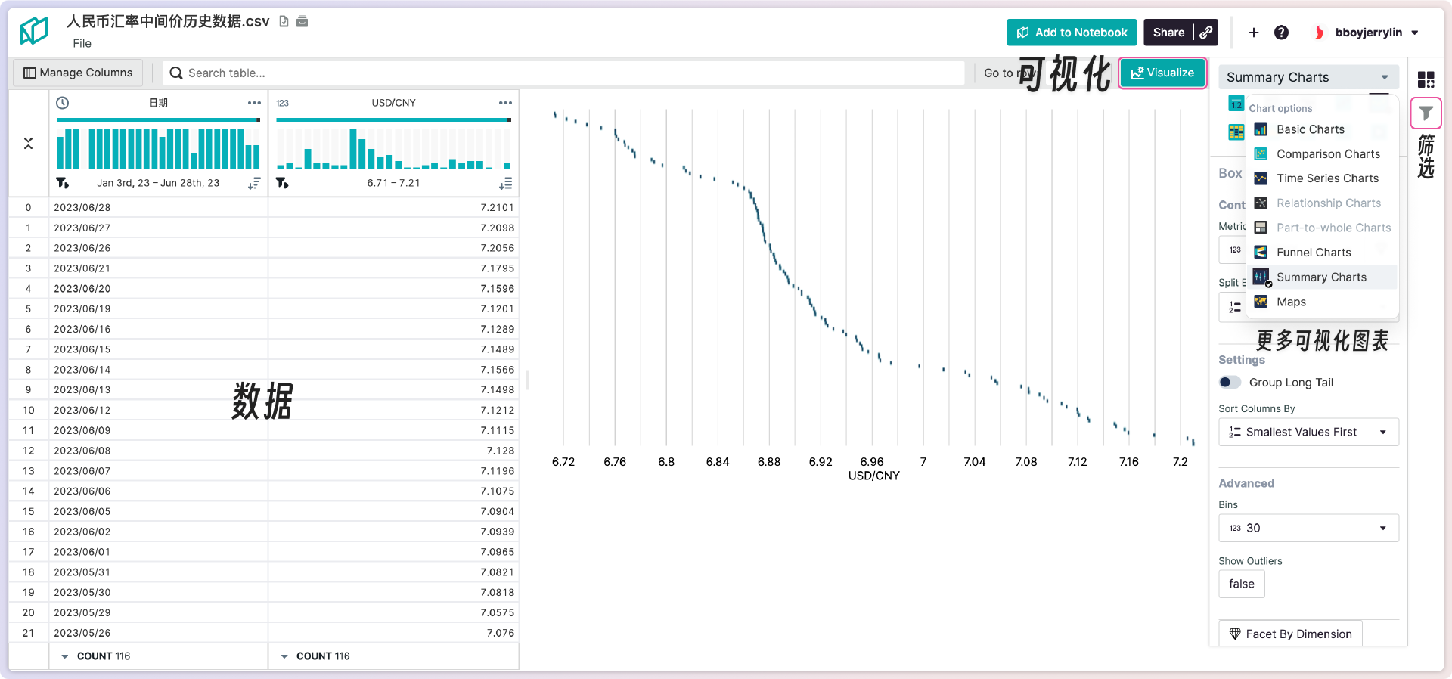
Task: Open Sort Columns By Smallest Values First dropdown
Action: [x=1308, y=433]
